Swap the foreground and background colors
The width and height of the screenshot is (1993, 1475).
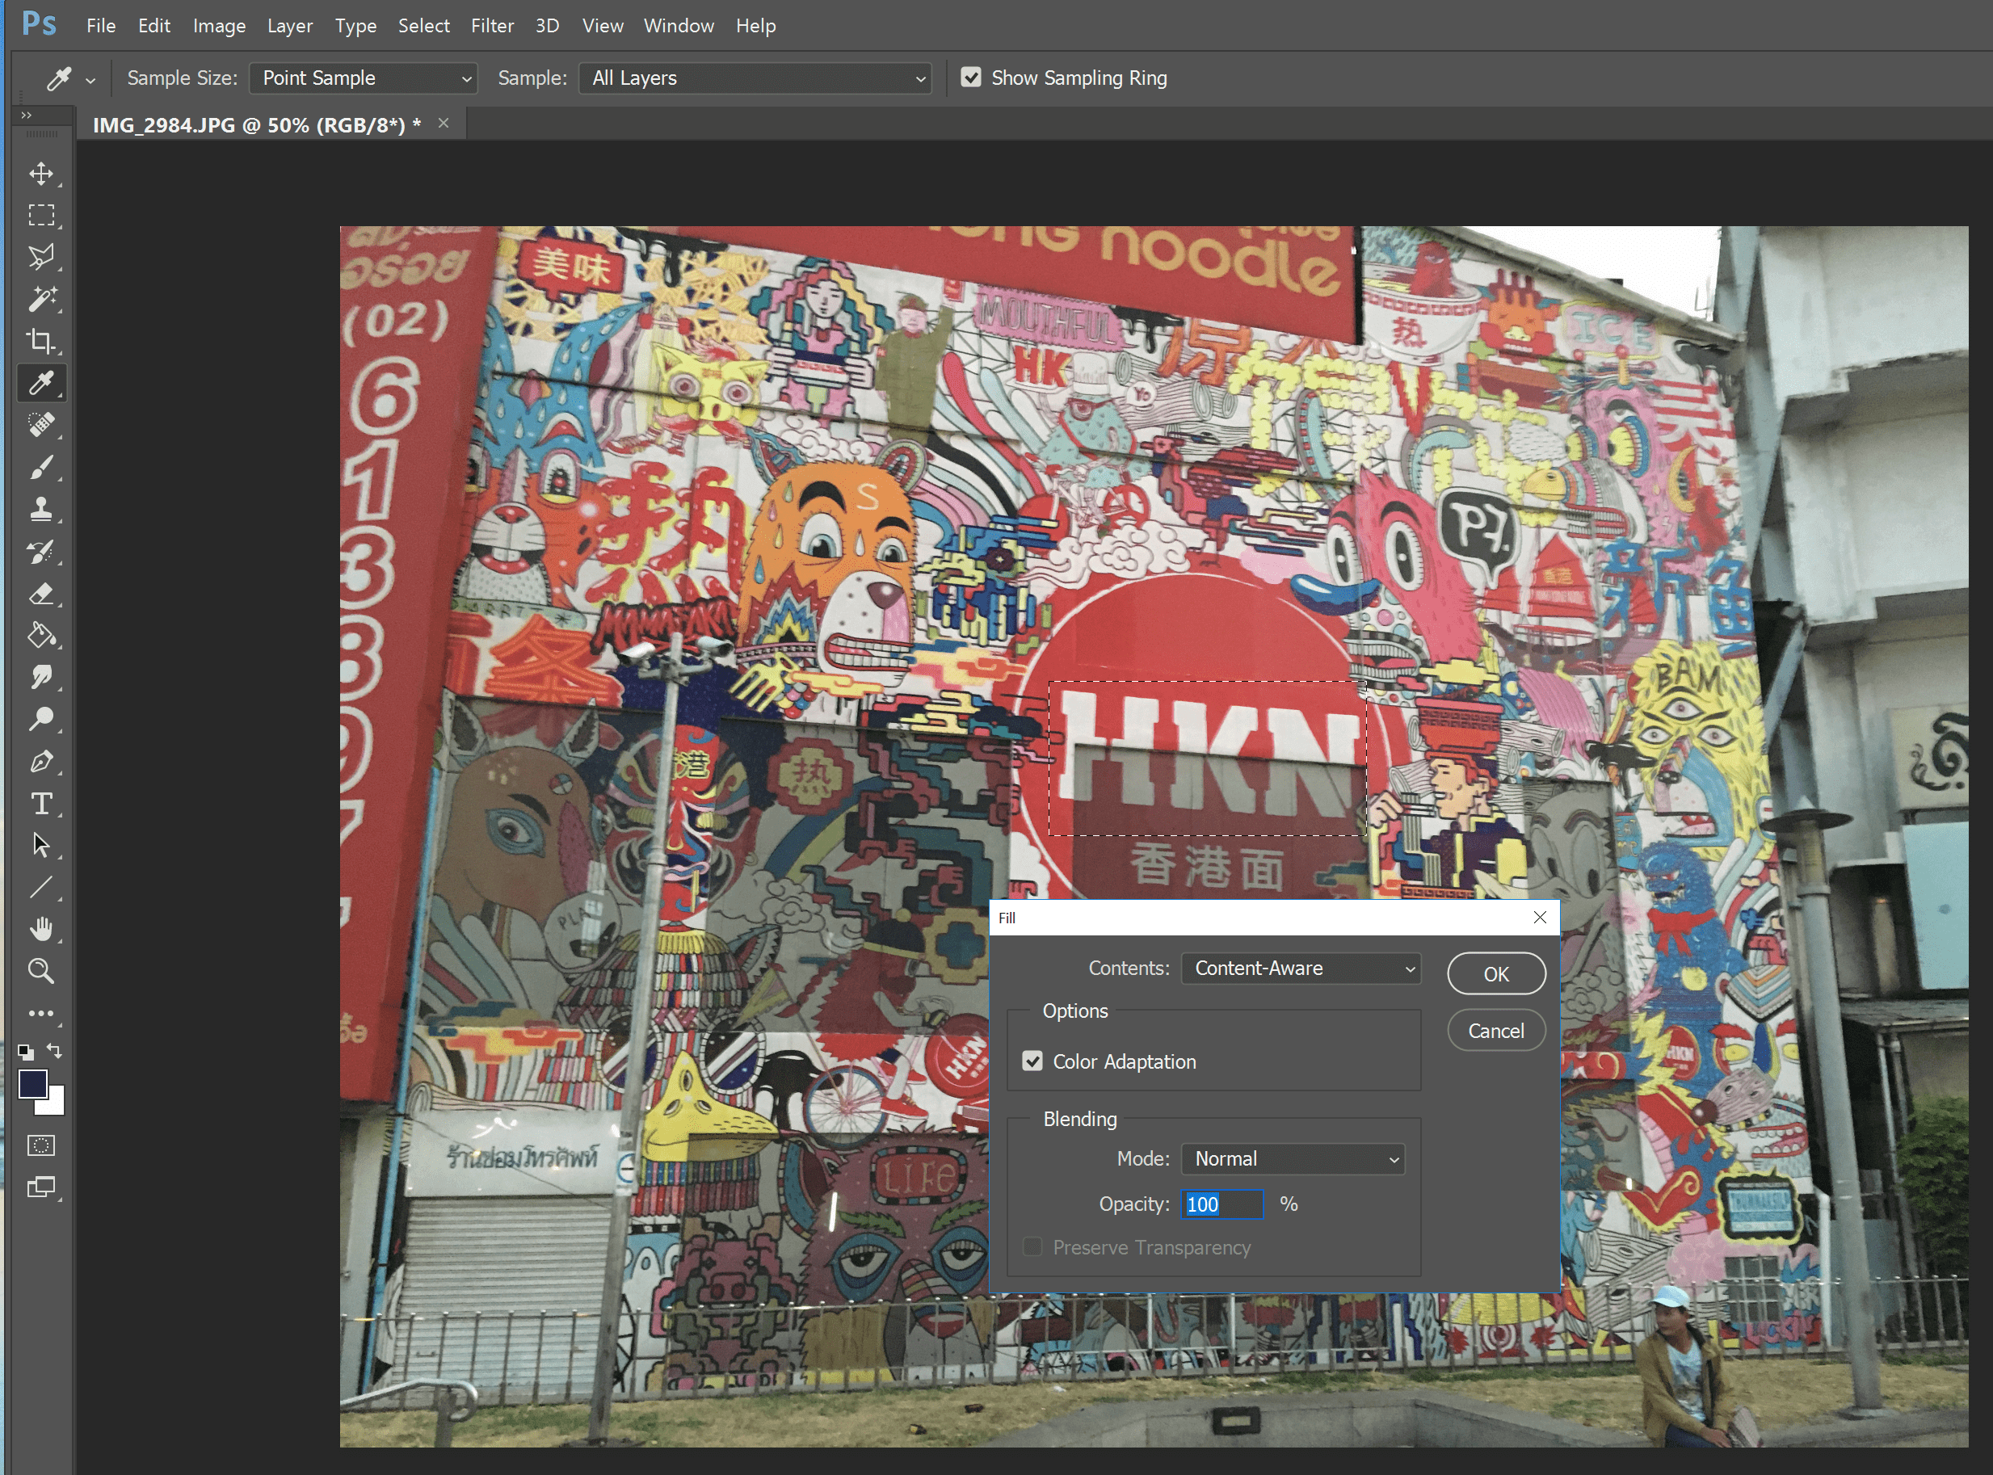pyautogui.click(x=54, y=1051)
